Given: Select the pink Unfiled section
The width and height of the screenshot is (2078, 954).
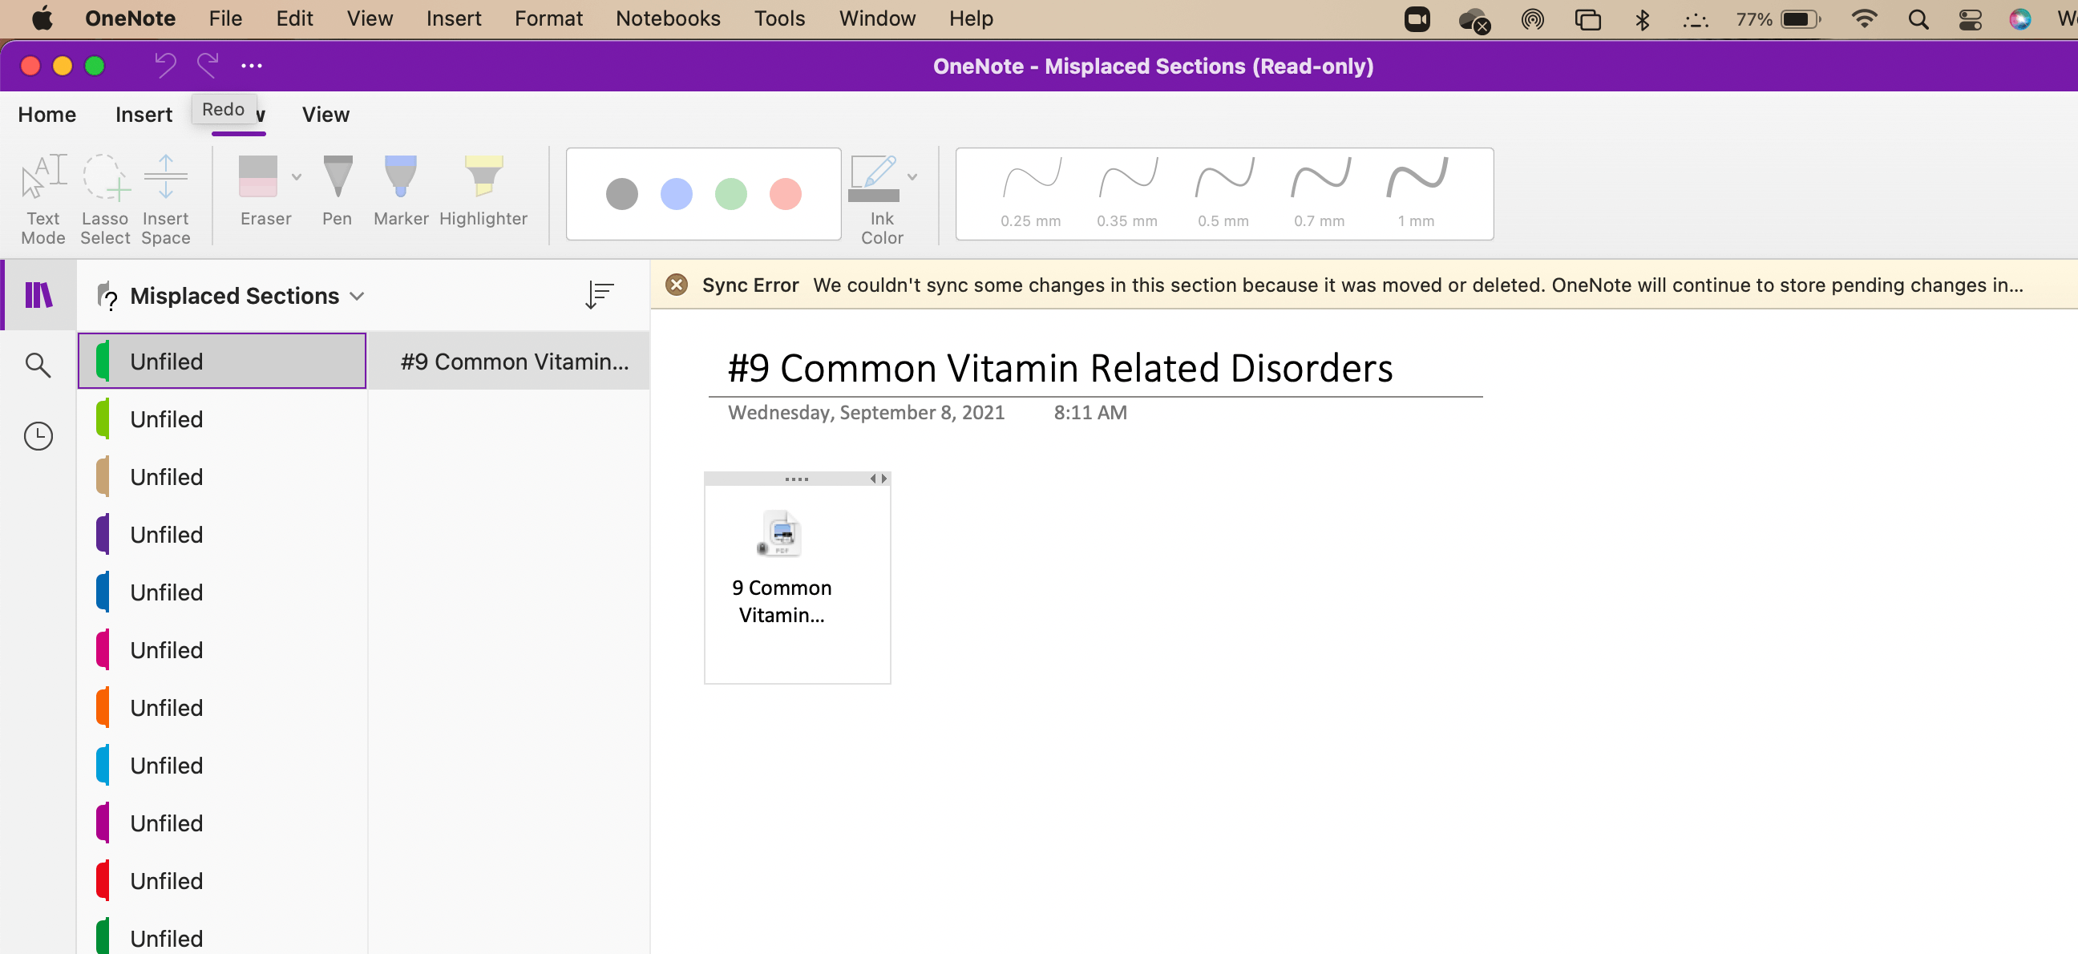Looking at the screenshot, I should [x=222, y=650].
